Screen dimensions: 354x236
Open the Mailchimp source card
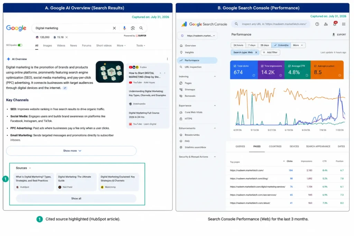tap(119, 182)
